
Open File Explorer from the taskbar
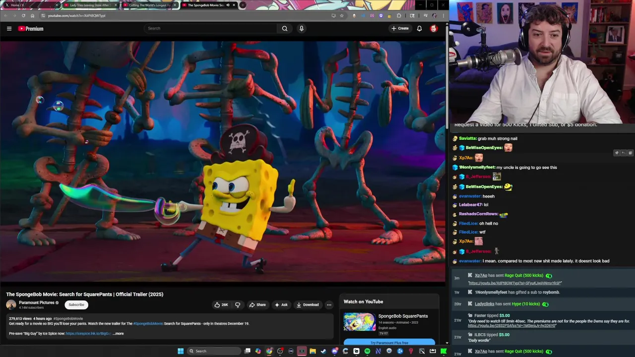[313, 351]
